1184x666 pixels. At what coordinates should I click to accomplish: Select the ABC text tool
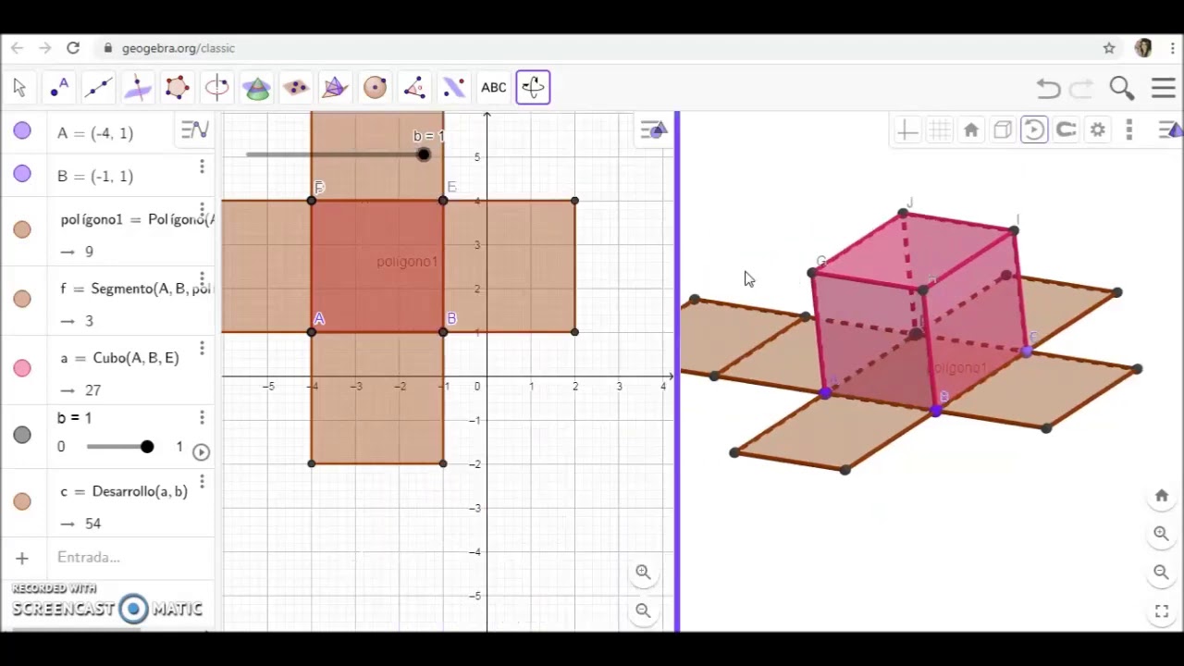click(494, 87)
